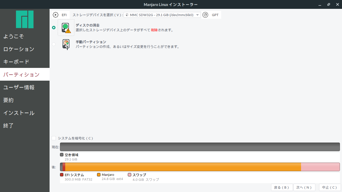Click the red 削除 word in description

click(x=154, y=30)
